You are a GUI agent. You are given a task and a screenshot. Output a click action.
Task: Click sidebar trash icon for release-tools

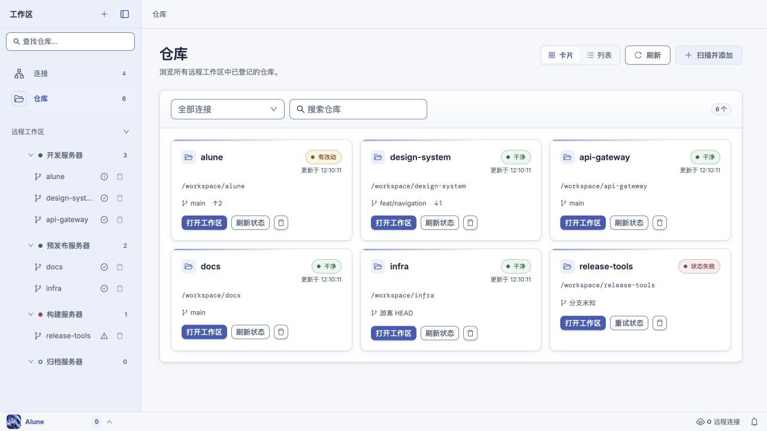(x=120, y=336)
